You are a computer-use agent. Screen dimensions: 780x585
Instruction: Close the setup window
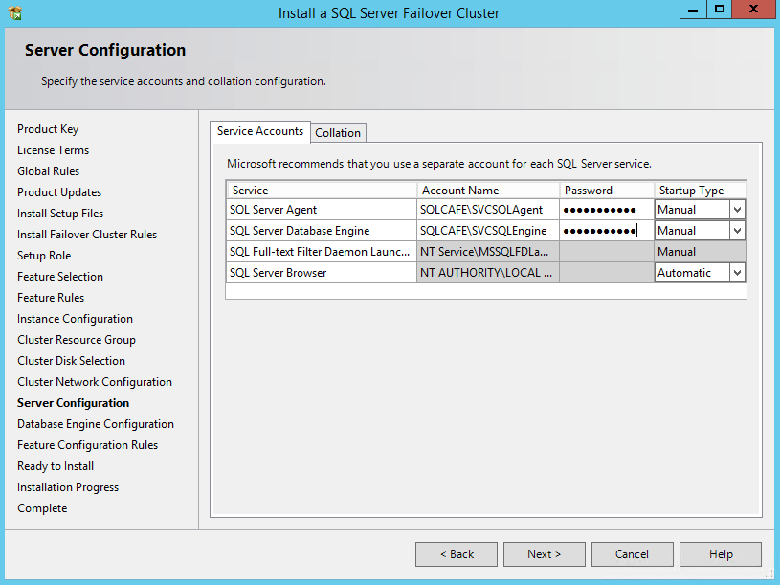click(x=753, y=10)
